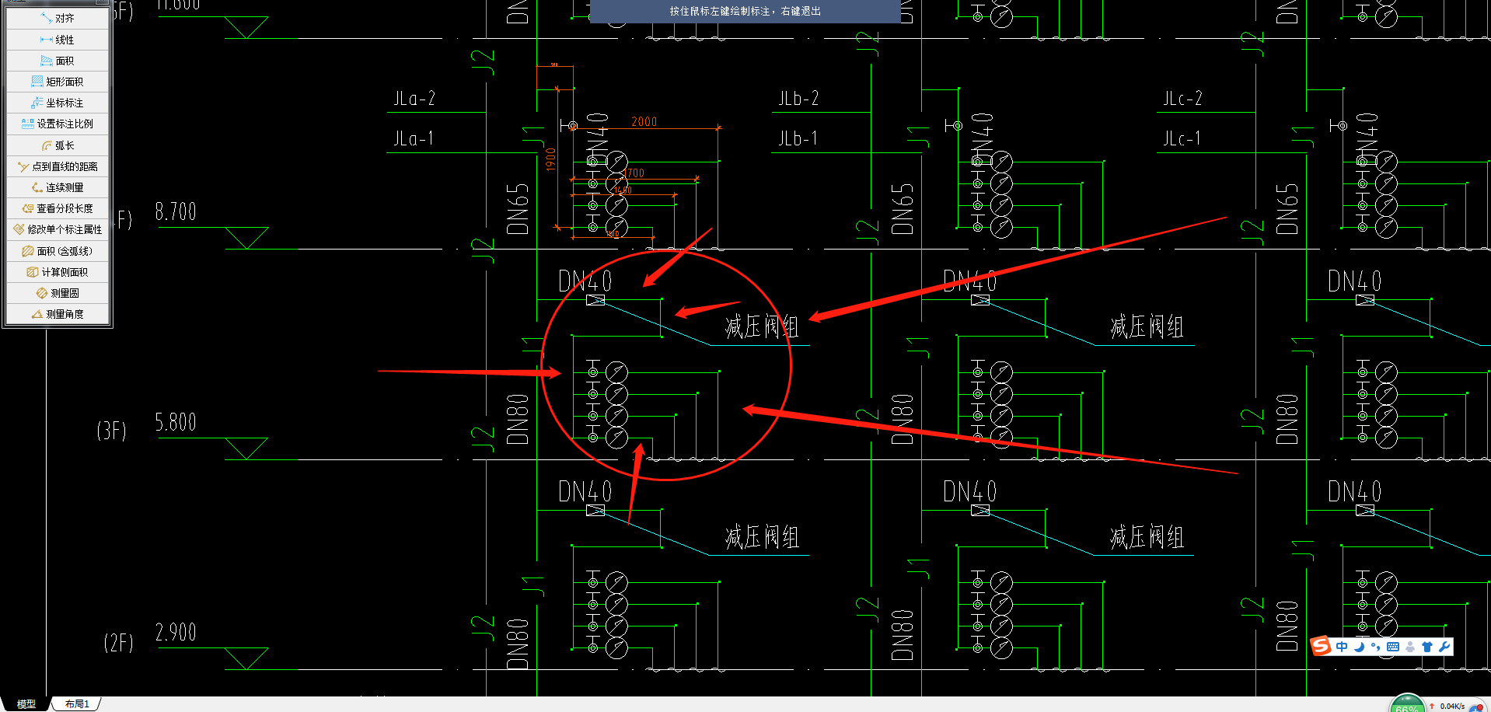The image size is (1491, 712).
Task: Click the 0.04K/s network speed readout
Action: [1452, 707]
